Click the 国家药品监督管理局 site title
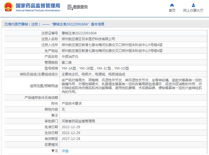 (x=38, y=6)
